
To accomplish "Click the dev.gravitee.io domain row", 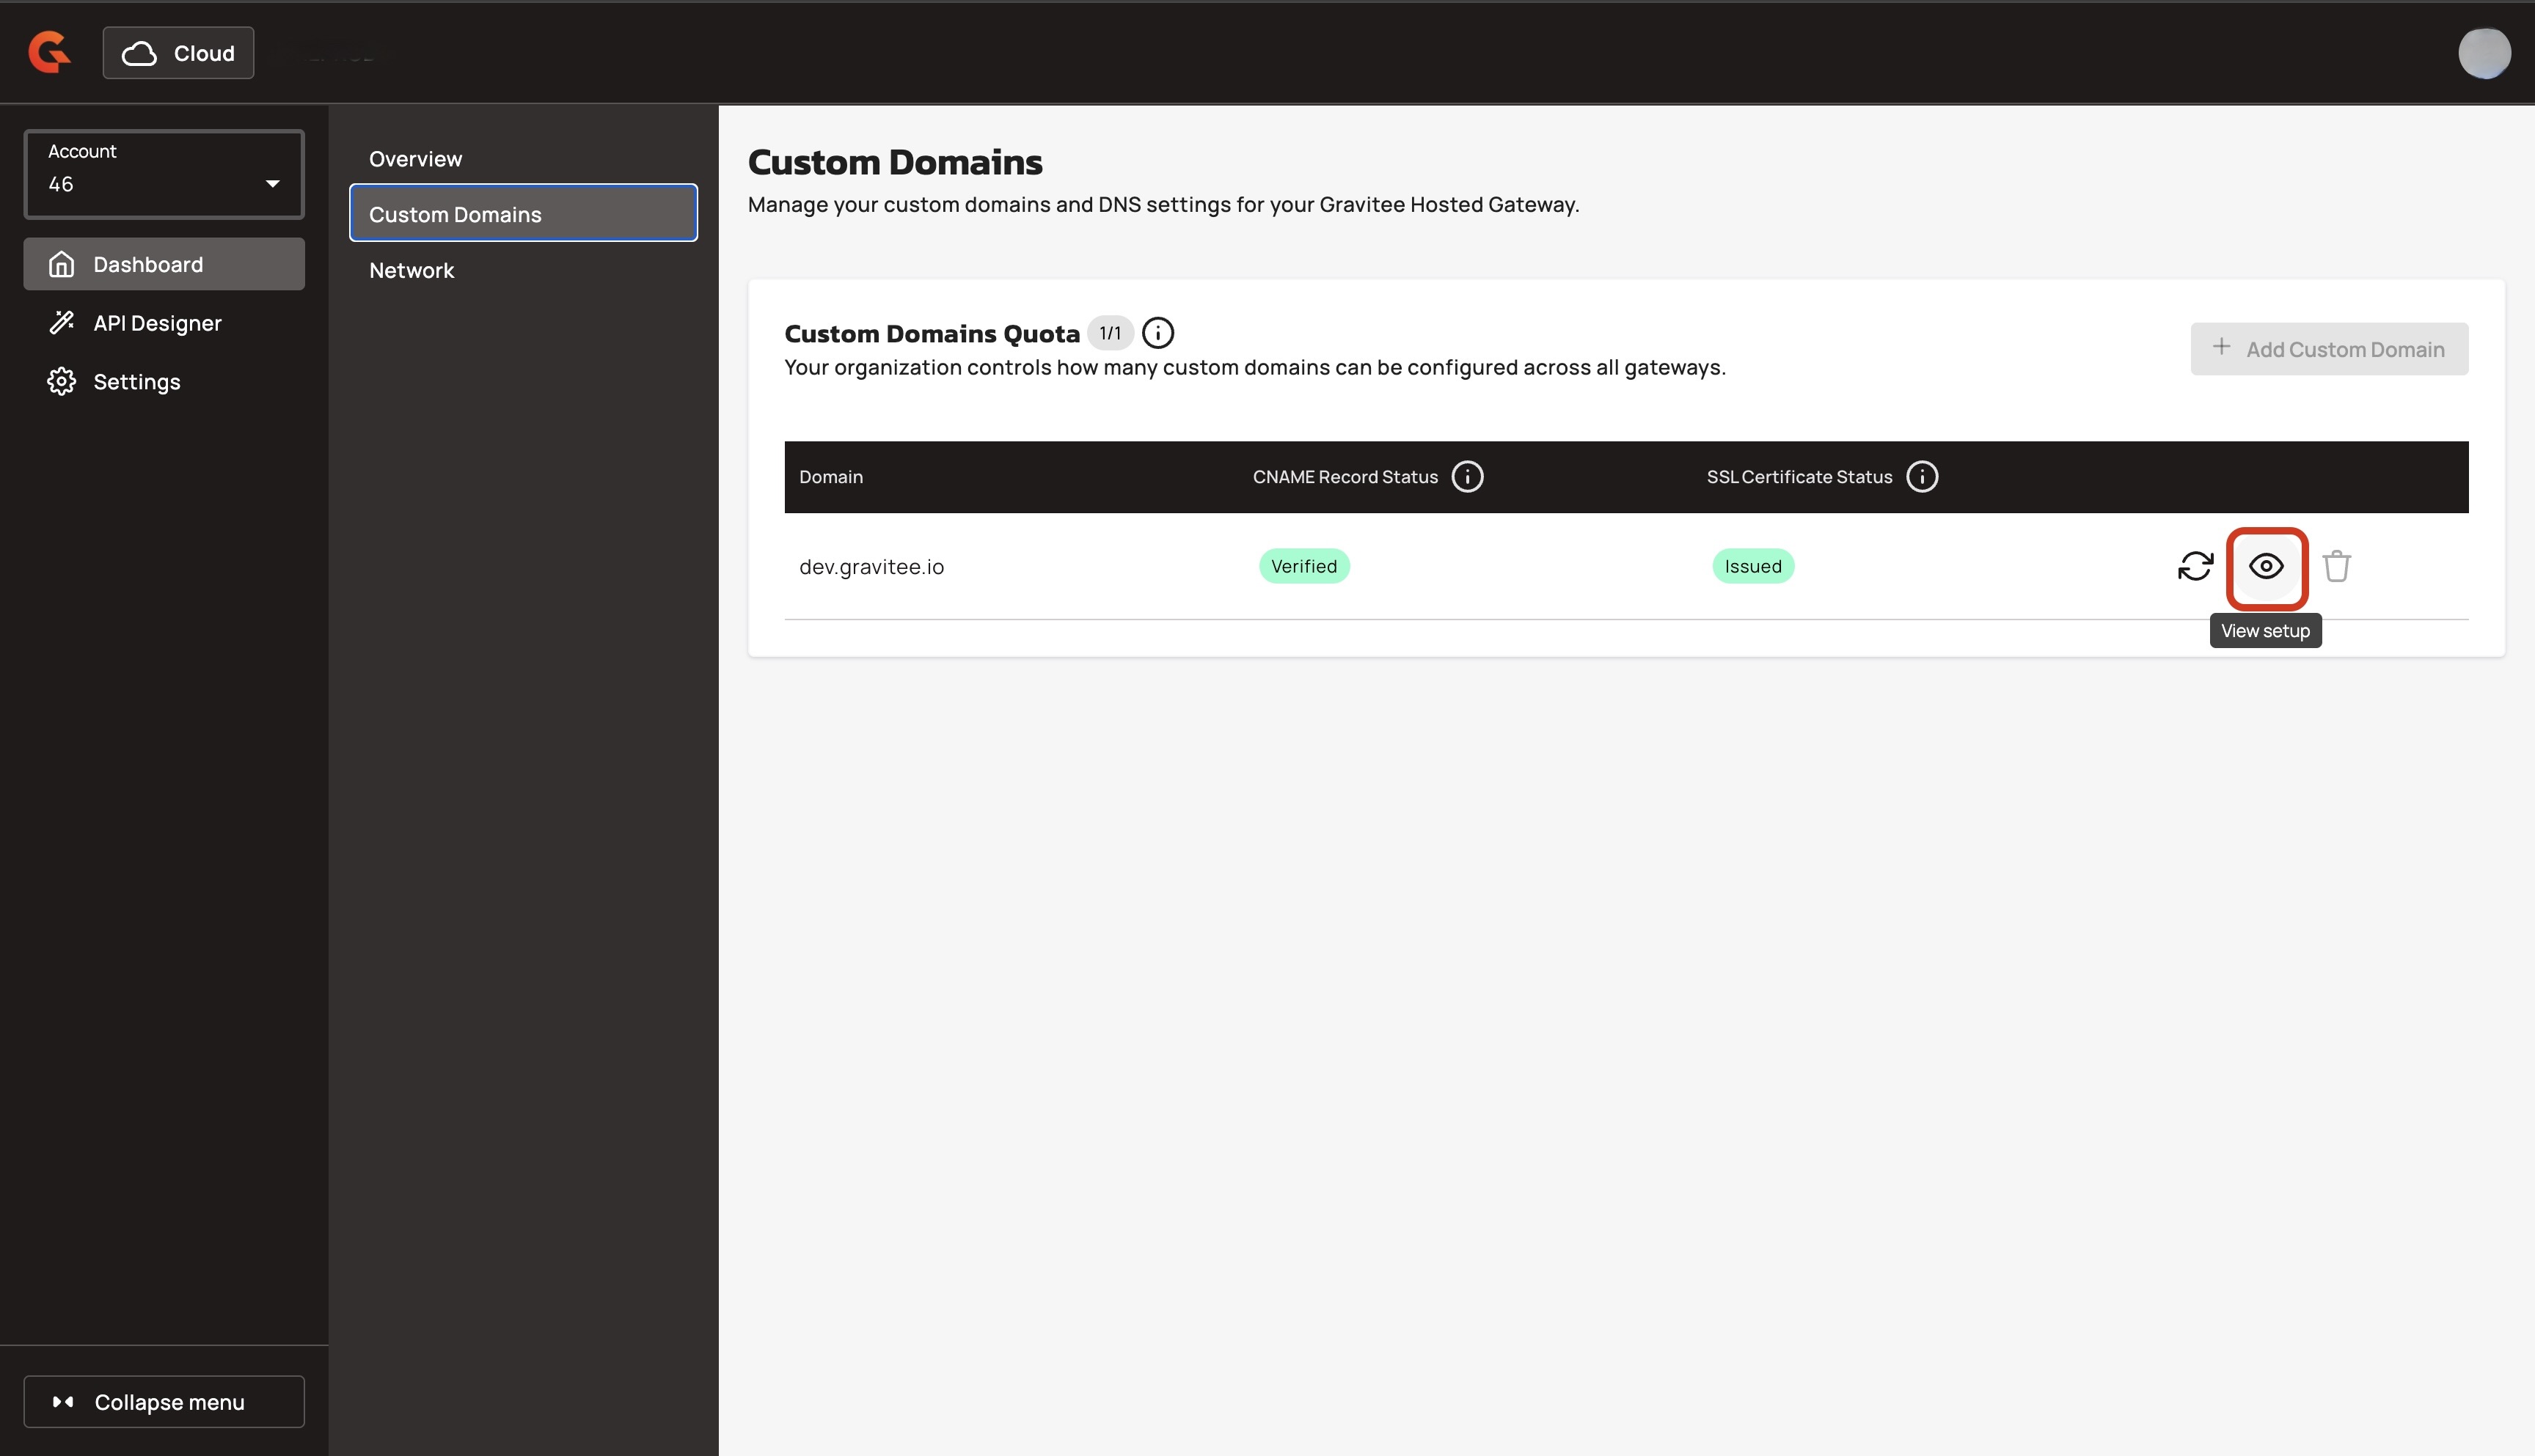I will pos(871,567).
